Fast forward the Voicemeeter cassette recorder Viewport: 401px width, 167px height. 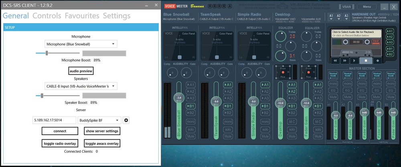click(345, 60)
